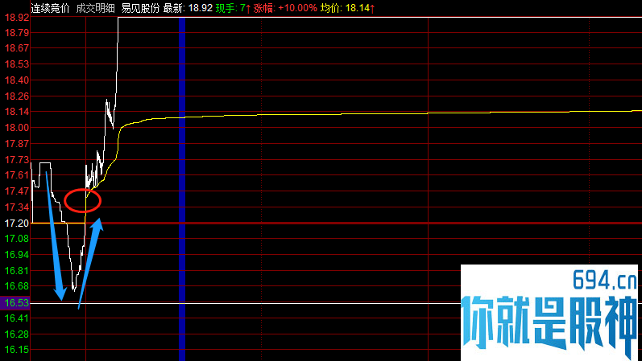
Task: Click the 17.08 price axis label
Action: pos(17,238)
